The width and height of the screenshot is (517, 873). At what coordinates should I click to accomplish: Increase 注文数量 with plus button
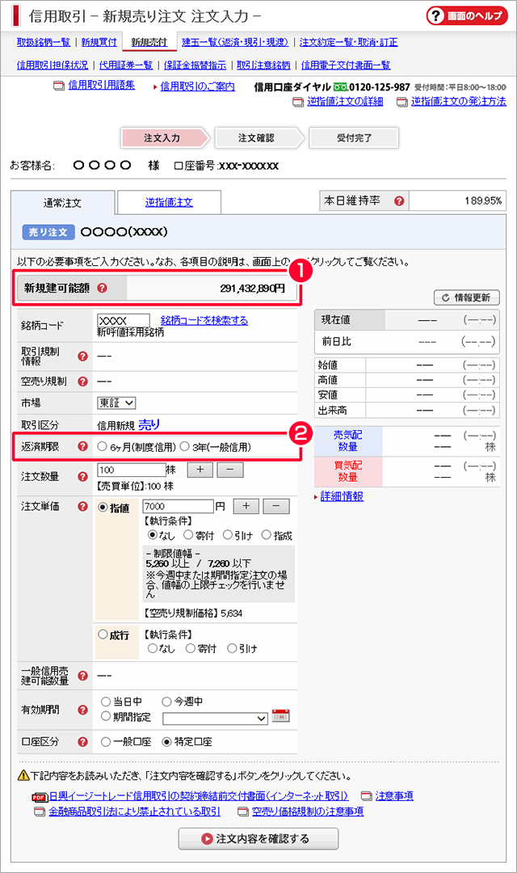200,470
